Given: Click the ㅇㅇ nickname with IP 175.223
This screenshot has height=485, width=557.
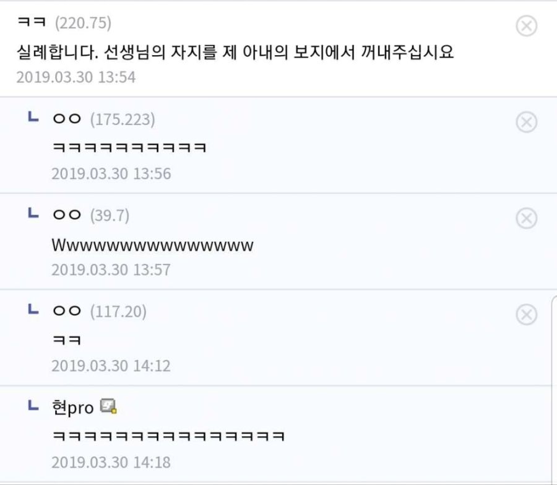Looking at the screenshot, I should click(67, 120).
